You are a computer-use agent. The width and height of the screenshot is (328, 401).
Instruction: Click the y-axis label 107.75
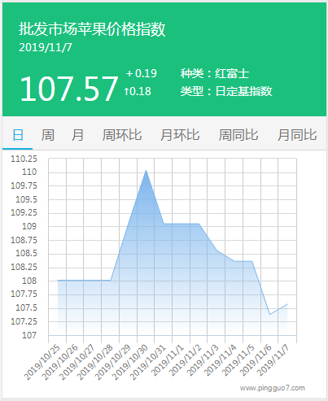(24, 294)
